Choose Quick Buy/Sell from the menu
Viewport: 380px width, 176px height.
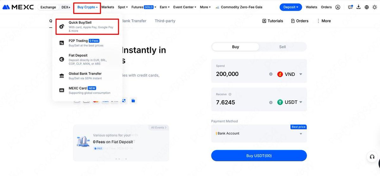pyautogui.click(x=87, y=27)
